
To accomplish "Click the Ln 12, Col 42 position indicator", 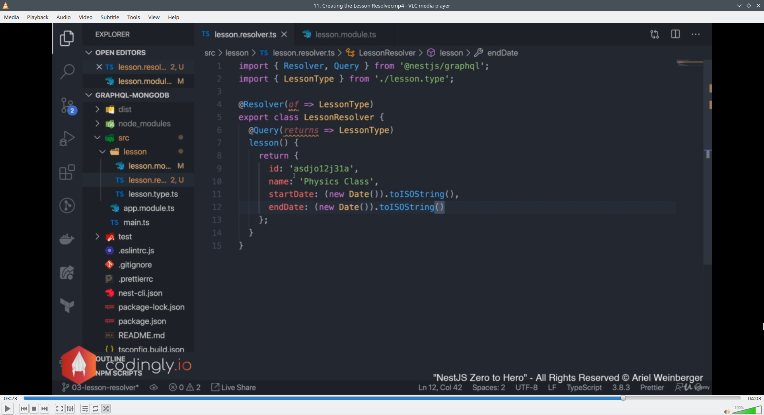I will (440, 388).
